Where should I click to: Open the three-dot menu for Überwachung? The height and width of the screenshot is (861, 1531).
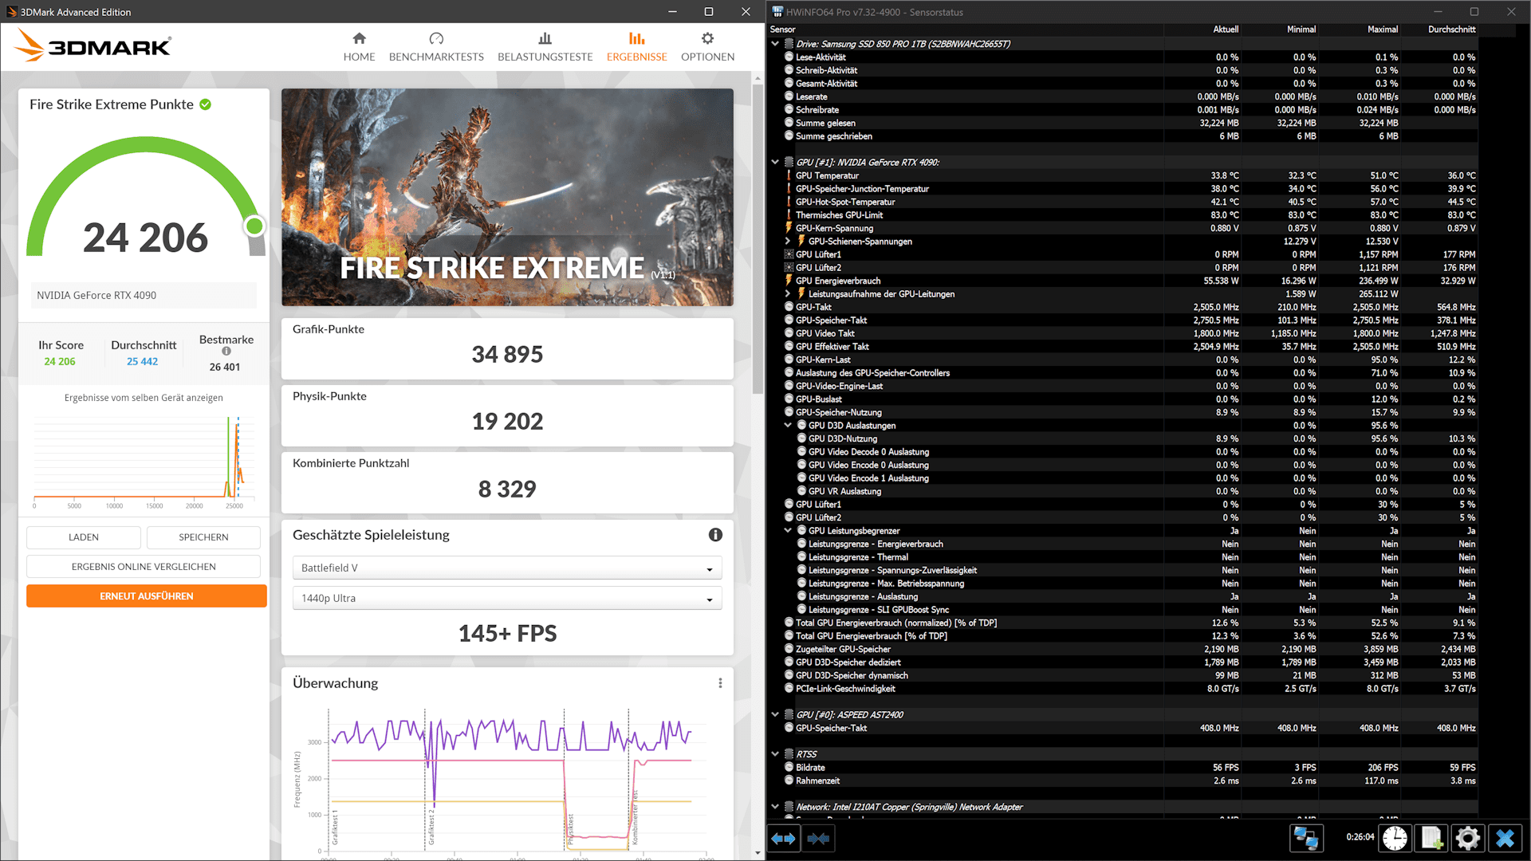pyautogui.click(x=720, y=683)
